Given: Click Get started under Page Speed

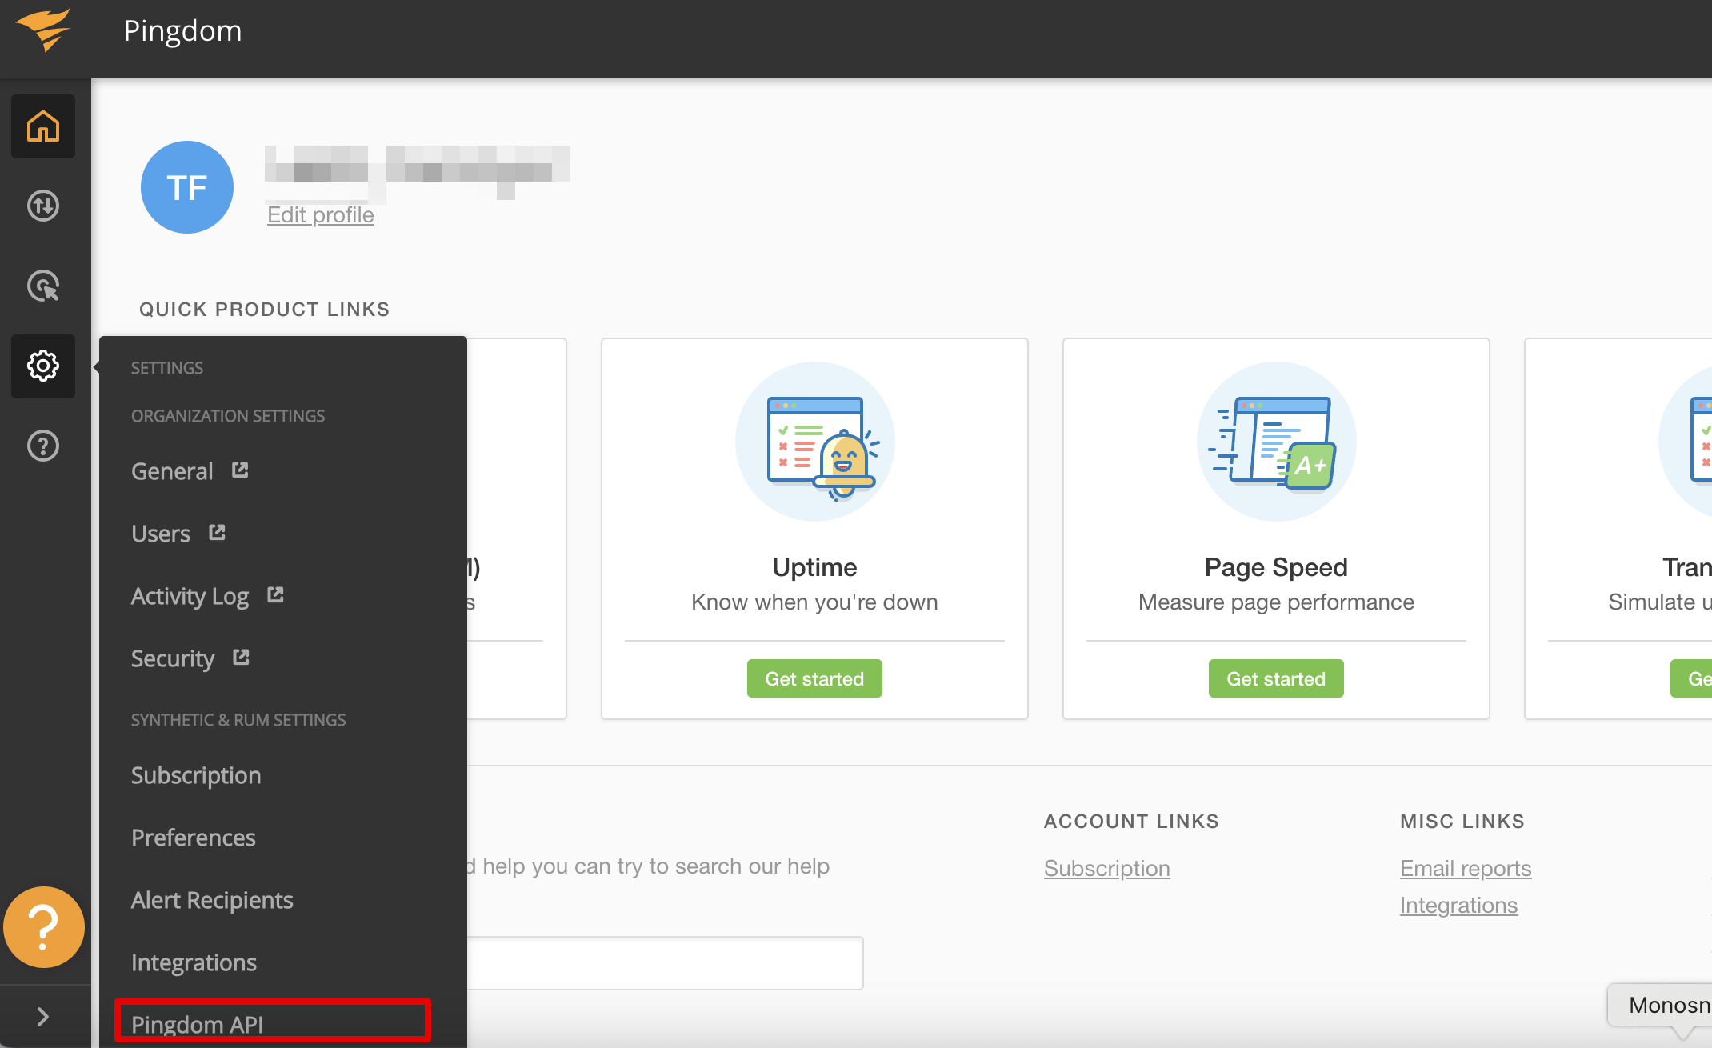Looking at the screenshot, I should point(1276,678).
